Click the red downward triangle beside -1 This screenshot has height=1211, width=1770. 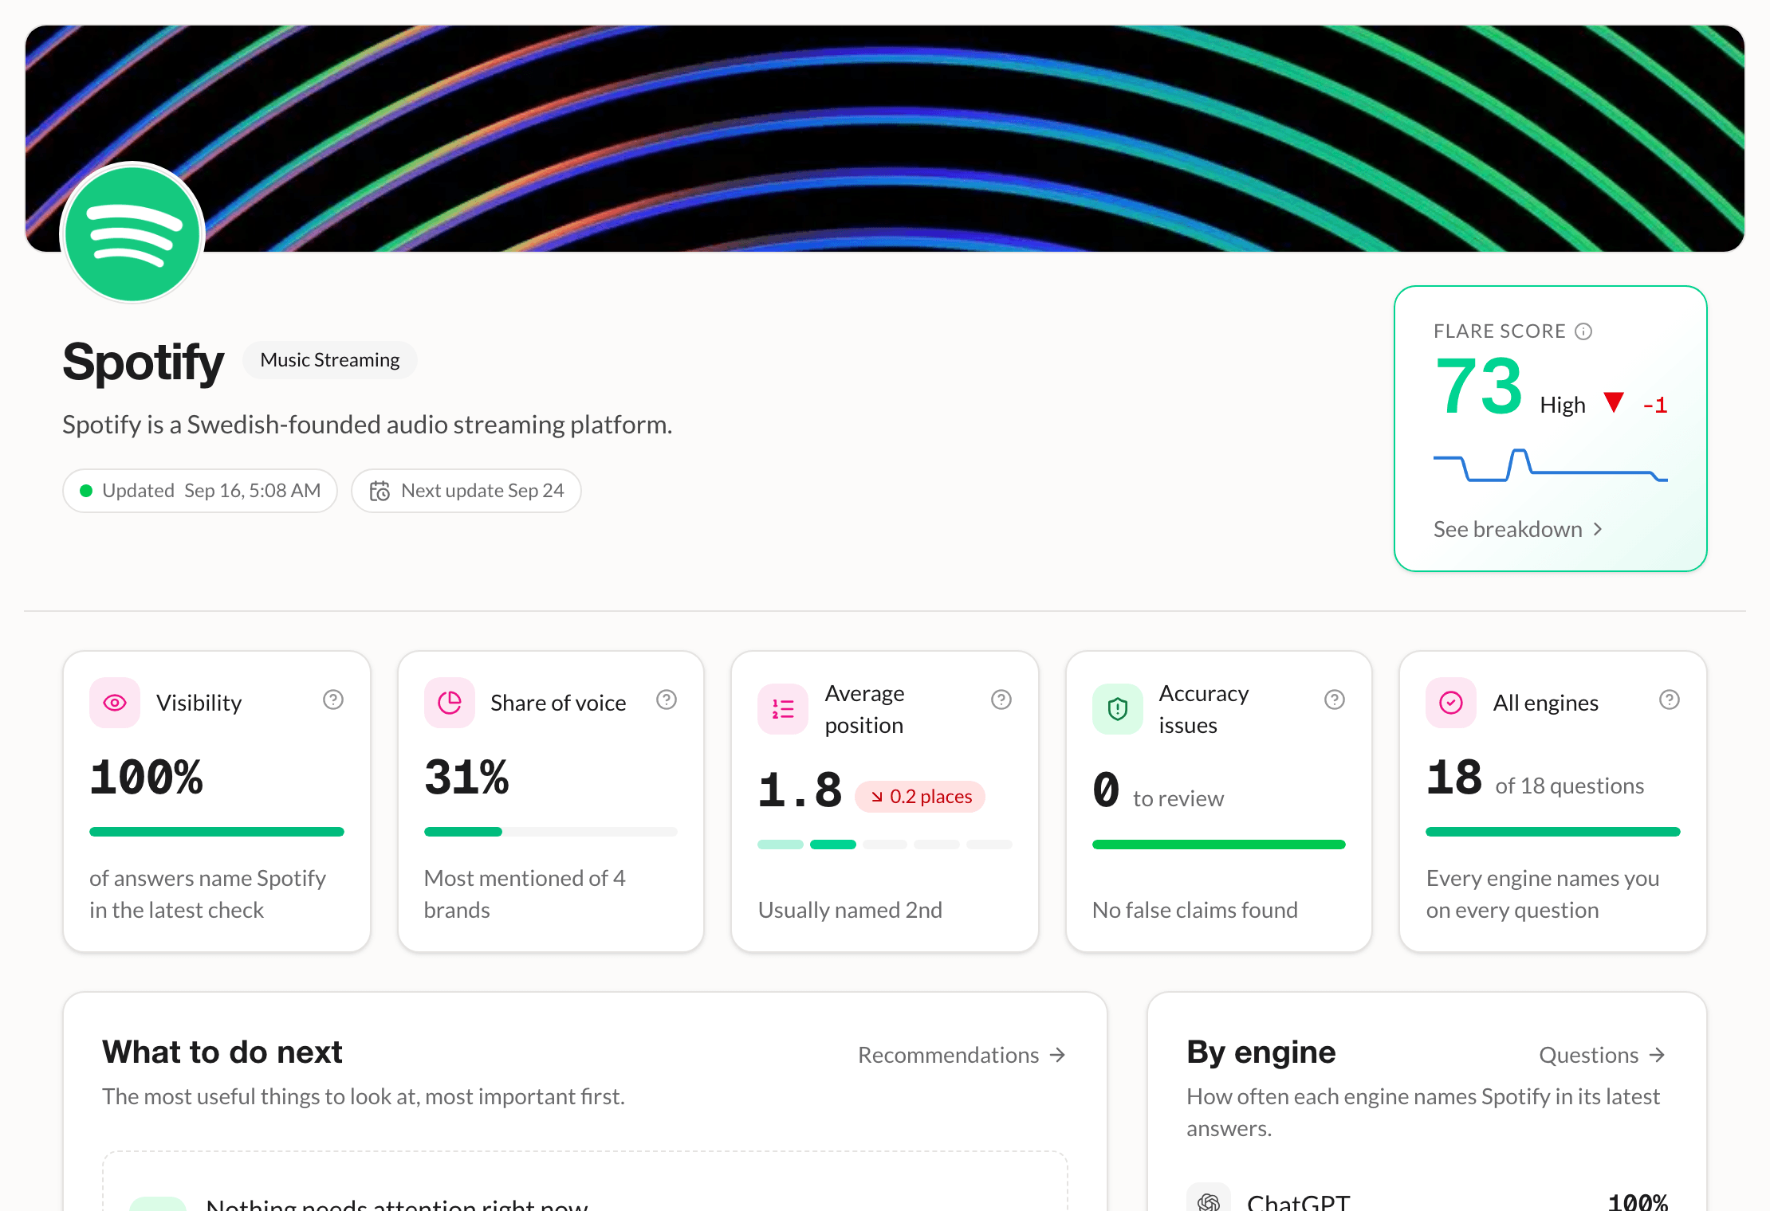point(1614,402)
